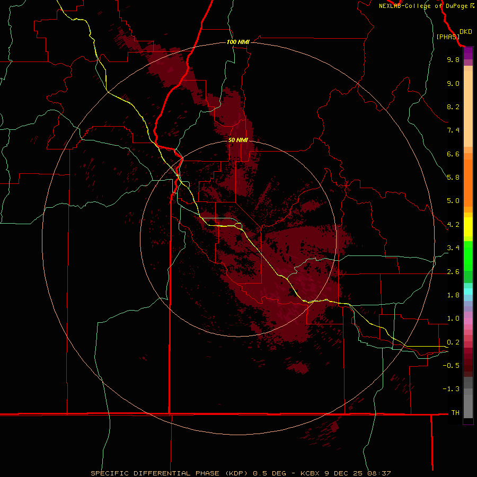
Task: Click the 100 NMI range ring label
Action: 238,42
